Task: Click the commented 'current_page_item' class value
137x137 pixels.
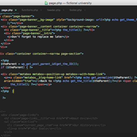Action: point(38,125)
